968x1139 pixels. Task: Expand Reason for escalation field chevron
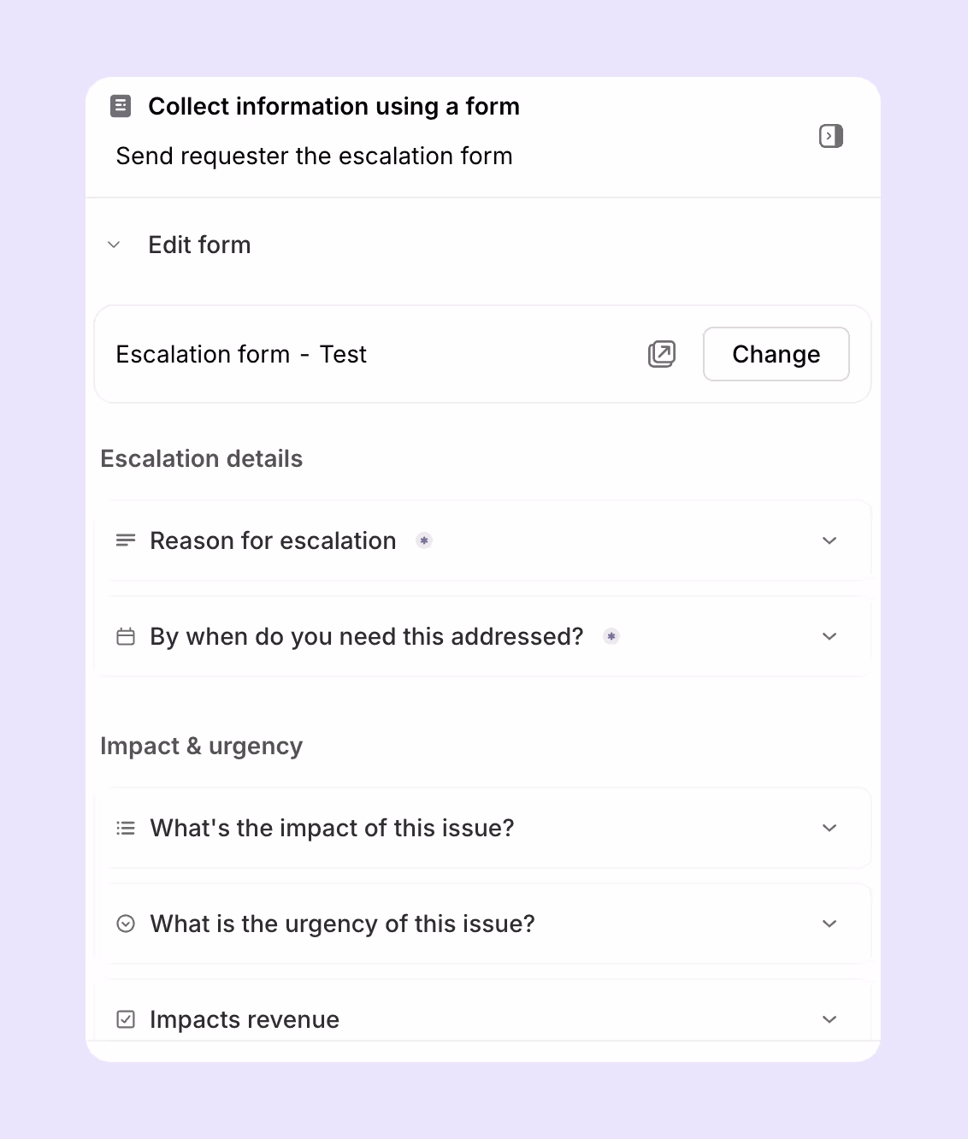tap(829, 540)
